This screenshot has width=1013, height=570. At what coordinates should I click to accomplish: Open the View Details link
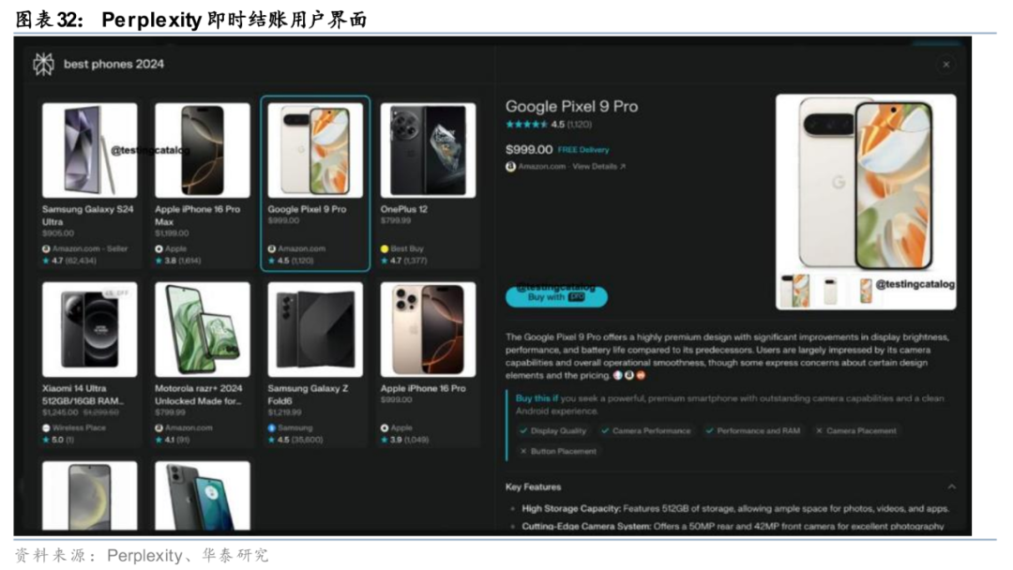click(x=598, y=167)
